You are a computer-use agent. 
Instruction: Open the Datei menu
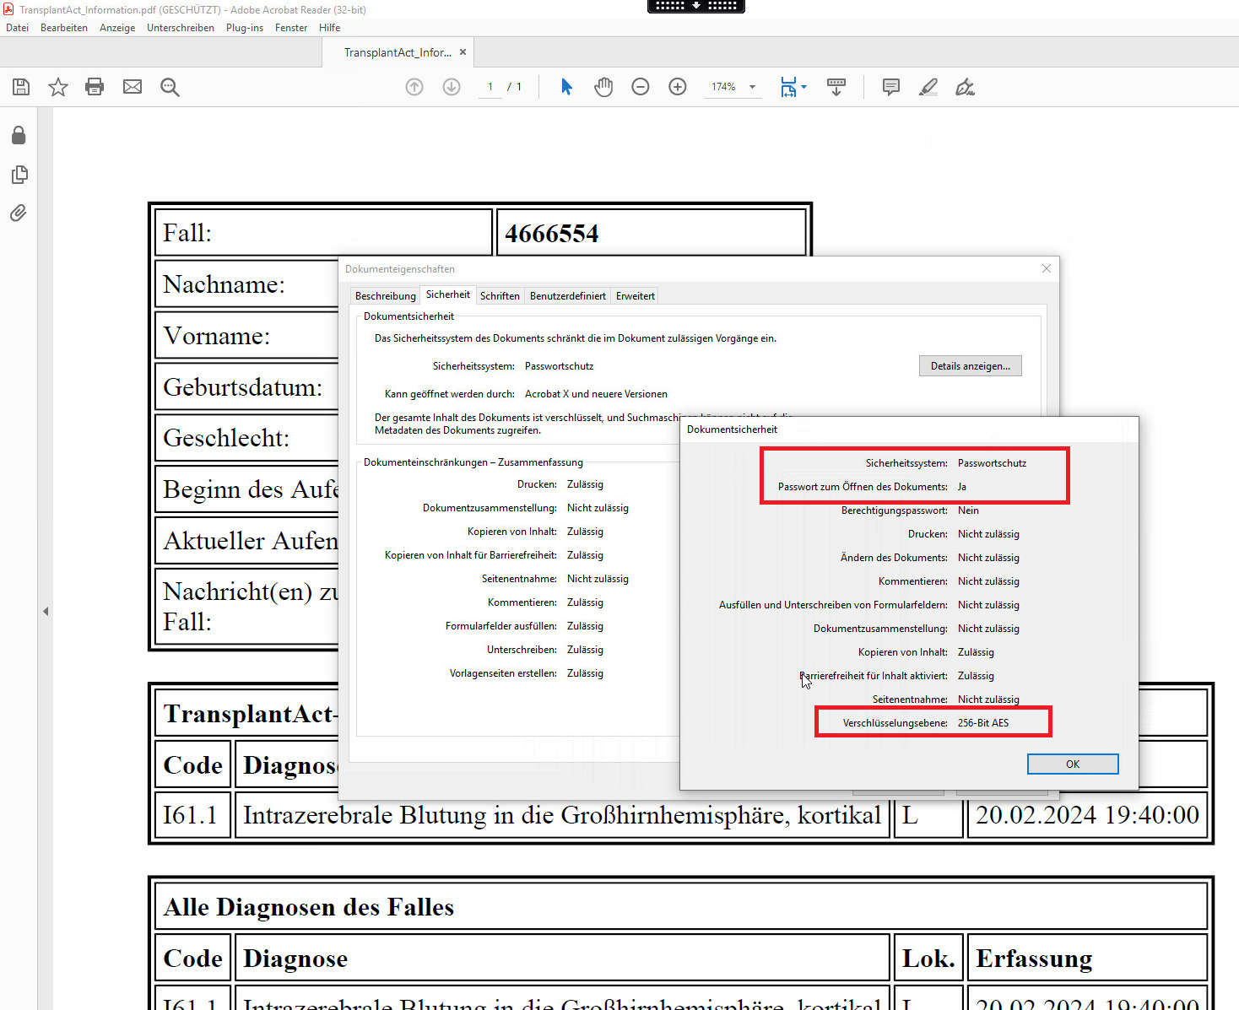[x=17, y=28]
